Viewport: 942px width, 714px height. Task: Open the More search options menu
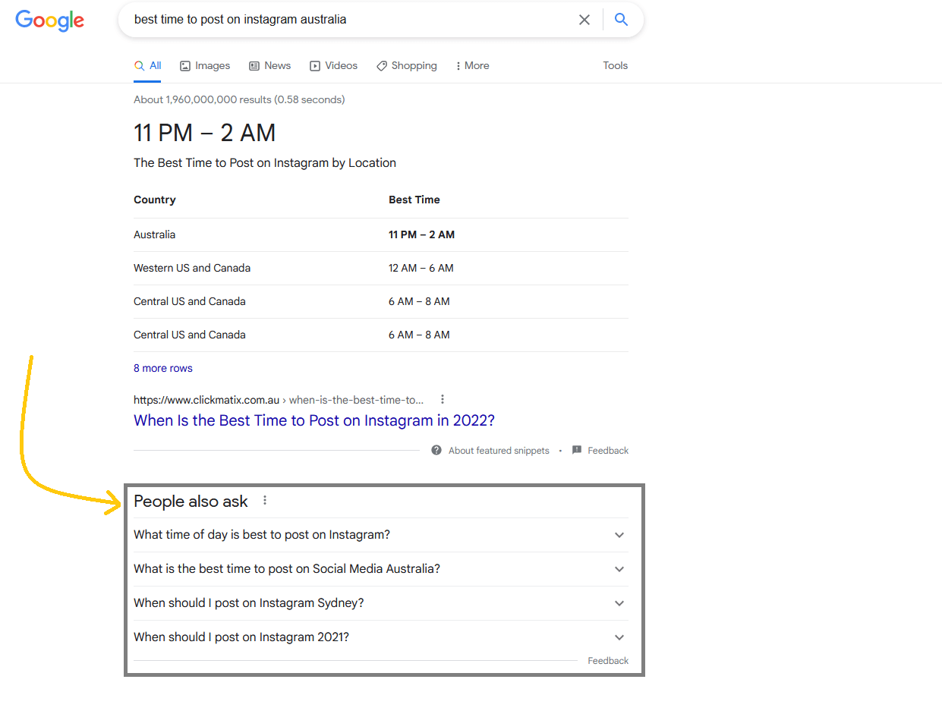pos(472,66)
